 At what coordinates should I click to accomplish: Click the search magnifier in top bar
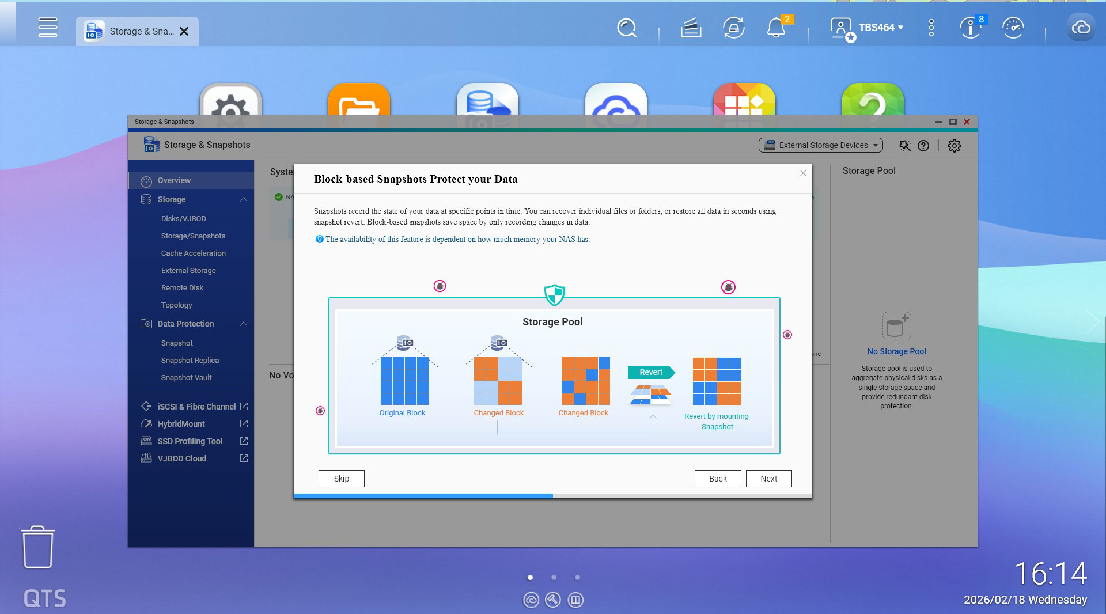(626, 28)
